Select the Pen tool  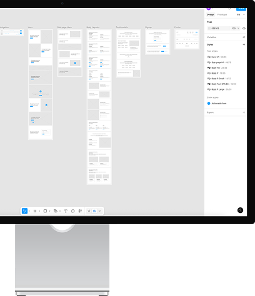coord(56,211)
